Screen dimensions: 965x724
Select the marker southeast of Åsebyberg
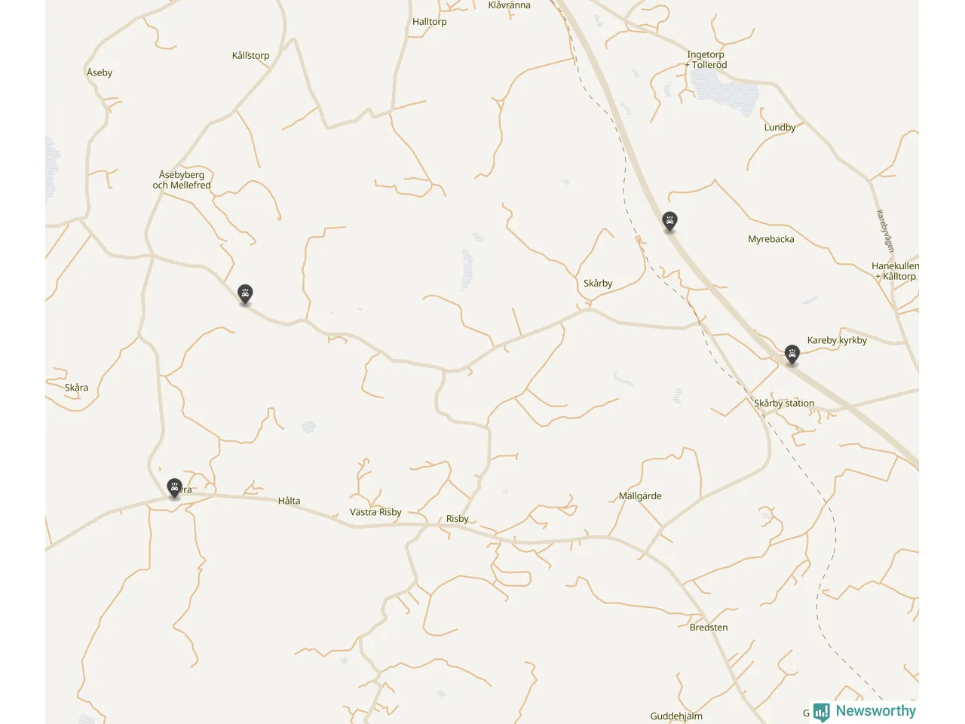tap(245, 294)
